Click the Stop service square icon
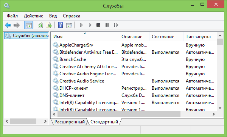This screenshot has height=137, width=227. pyautogui.click(x=98, y=25)
